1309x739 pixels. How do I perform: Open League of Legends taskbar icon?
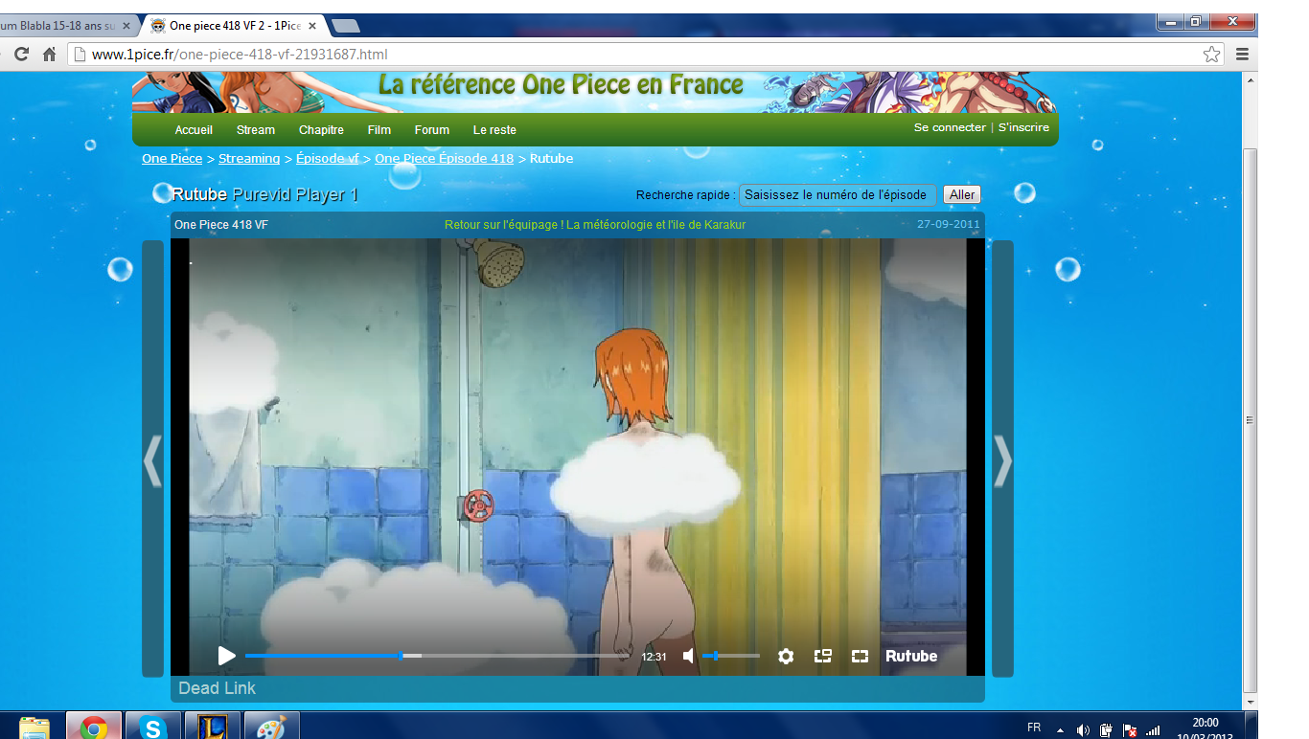[212, 728]
